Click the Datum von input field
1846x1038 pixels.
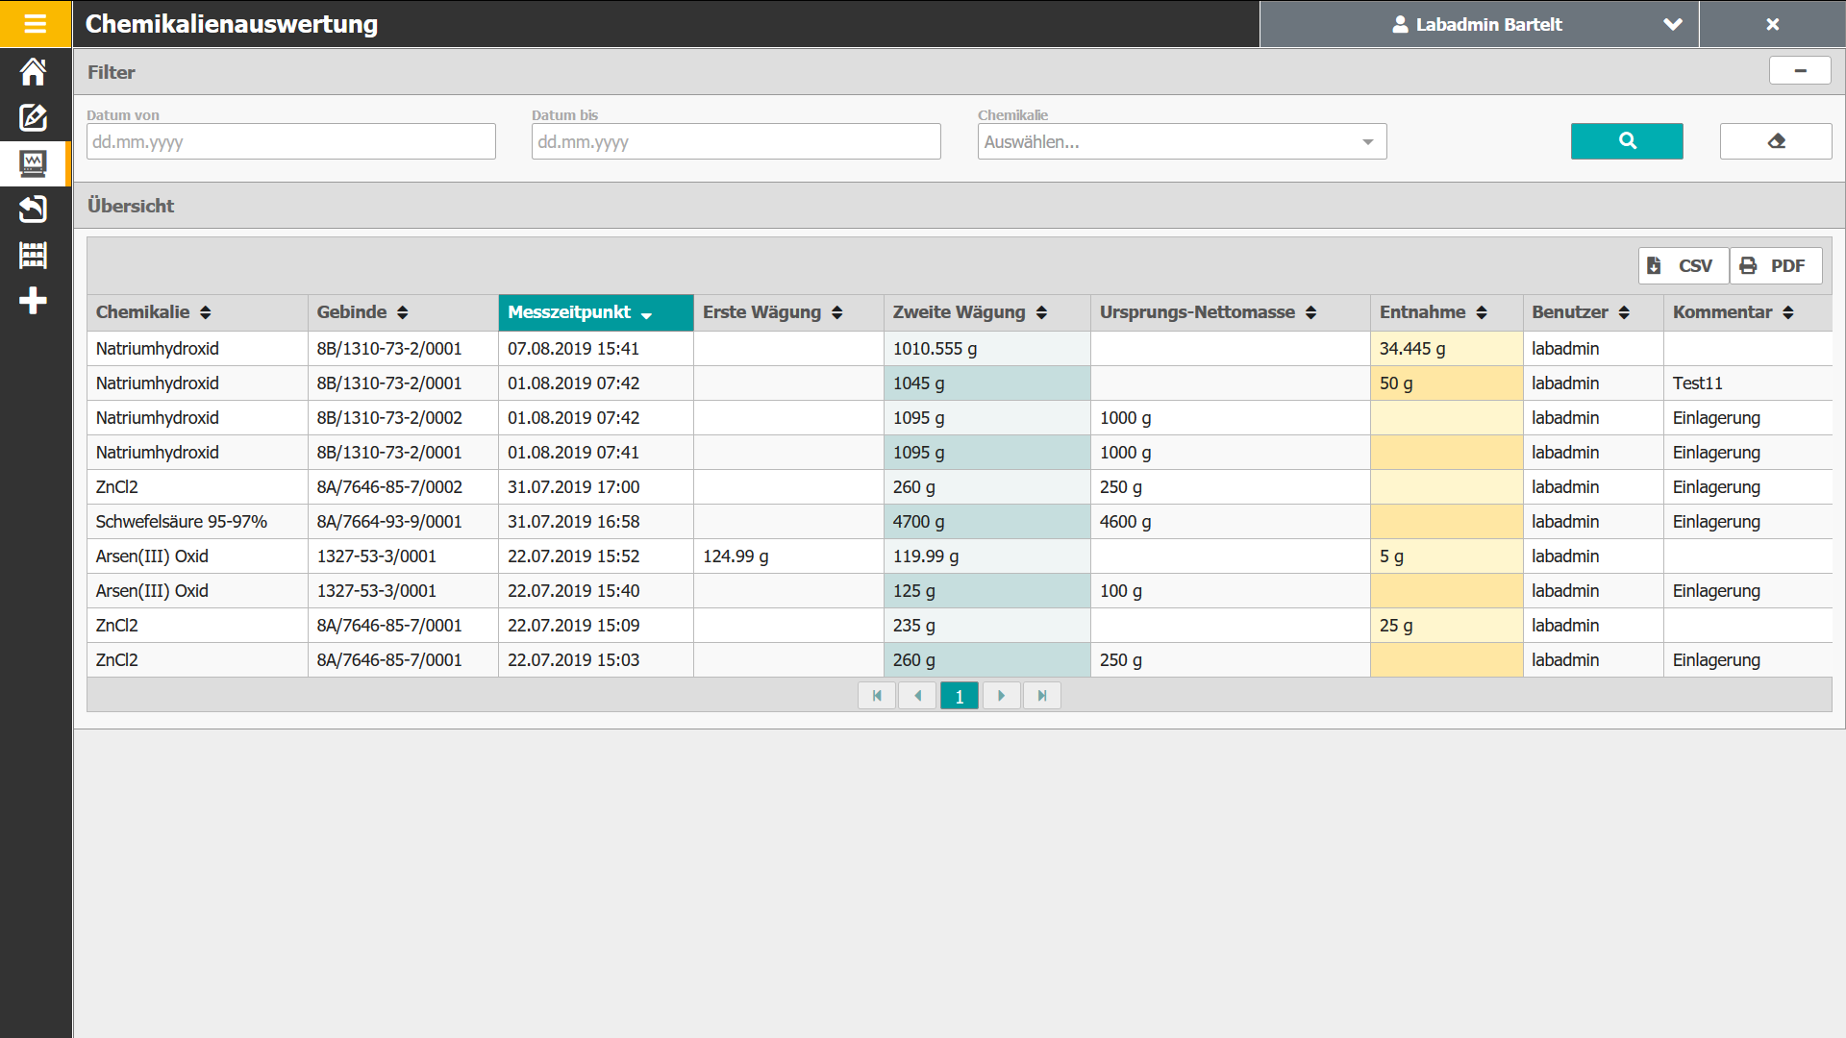click(290, 142)
